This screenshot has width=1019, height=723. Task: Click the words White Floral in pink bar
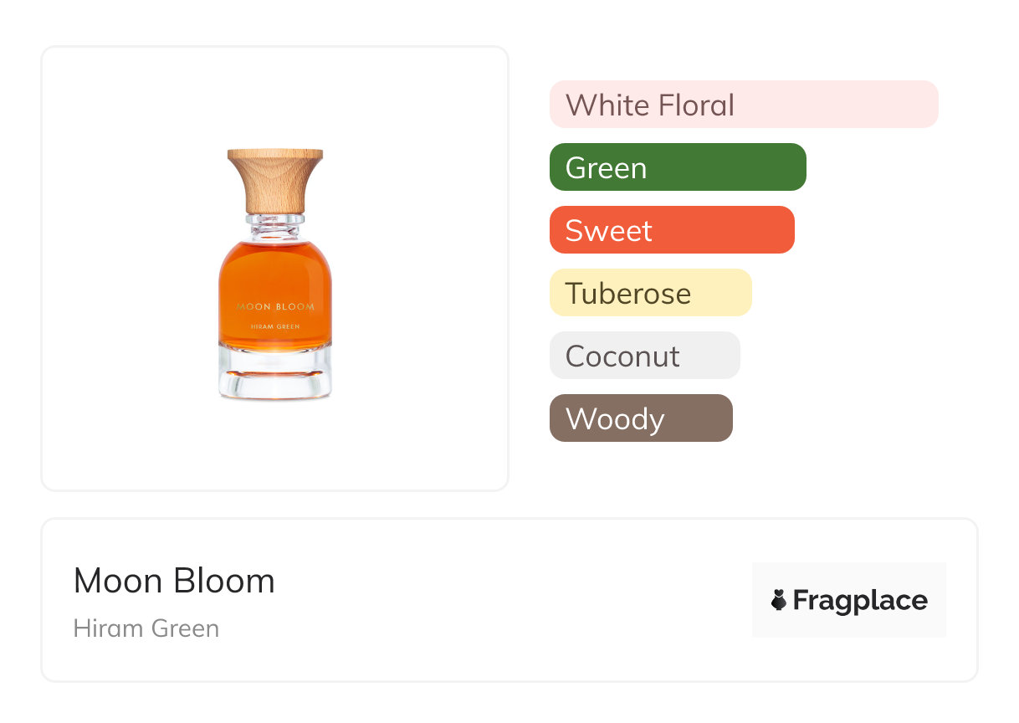pos(649,105)
